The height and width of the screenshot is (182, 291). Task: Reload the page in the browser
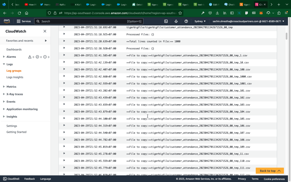tap(19, 13)
